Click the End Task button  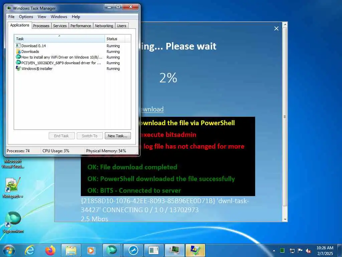coord(61,136)
